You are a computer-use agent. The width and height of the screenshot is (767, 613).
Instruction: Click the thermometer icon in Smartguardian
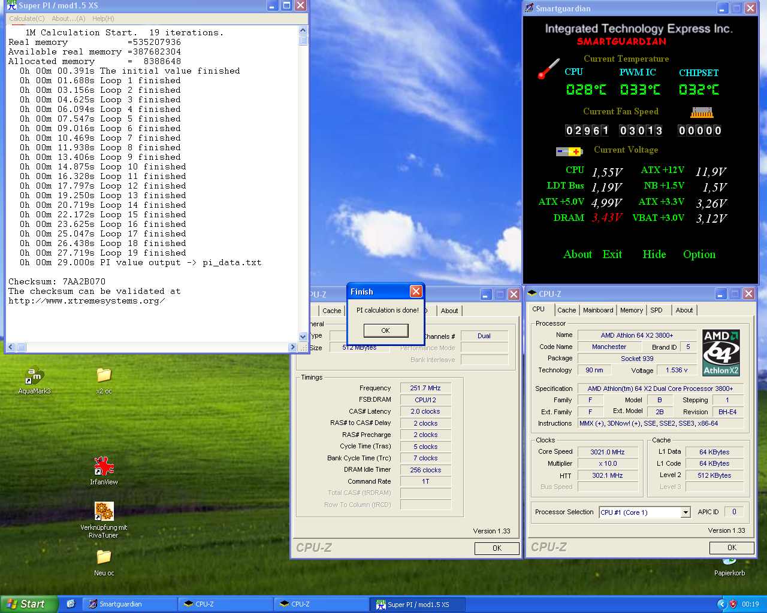[x=548, y=69]
